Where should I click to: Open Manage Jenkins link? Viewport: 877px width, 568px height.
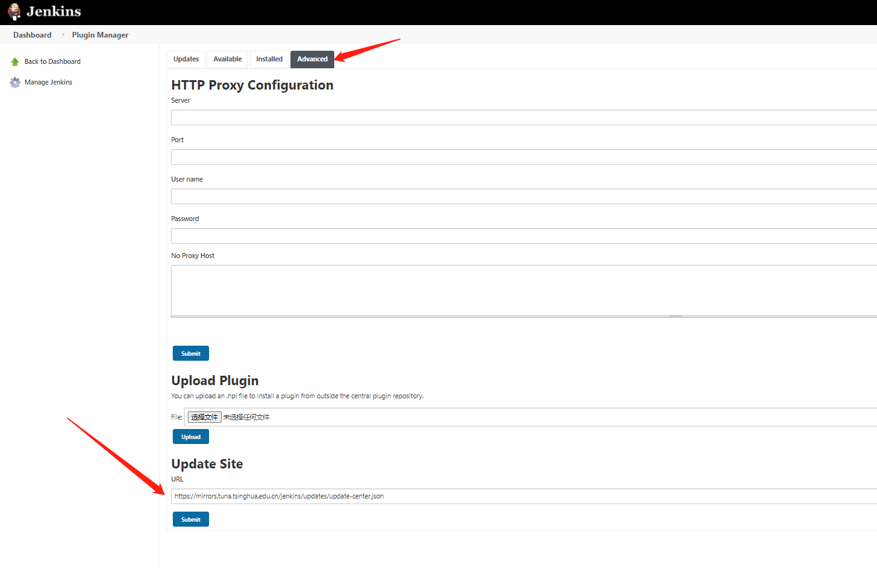click(x=48, y=82)
